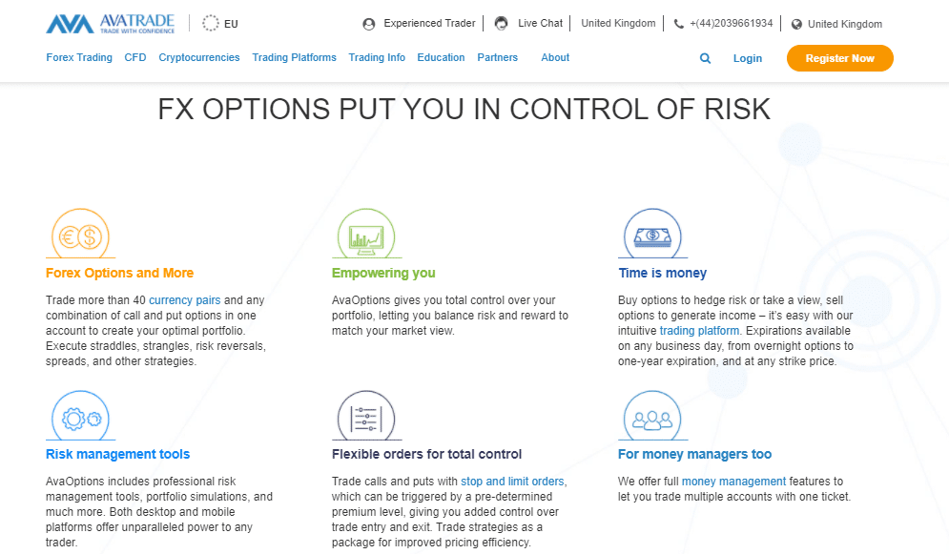949x554 pixels.
Task: Click the Empowering you monitor chart icon
Action: pyautogui.click(x=367, y=234)
